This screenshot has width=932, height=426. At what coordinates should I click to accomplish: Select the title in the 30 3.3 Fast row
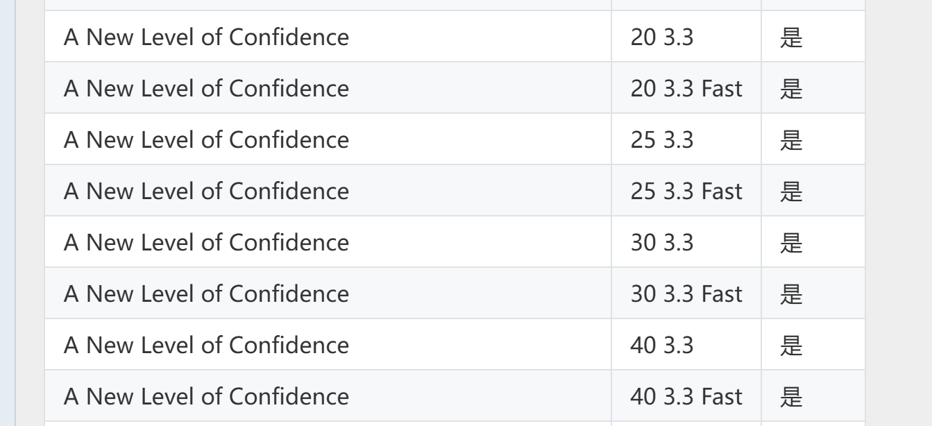coord(206,293)
